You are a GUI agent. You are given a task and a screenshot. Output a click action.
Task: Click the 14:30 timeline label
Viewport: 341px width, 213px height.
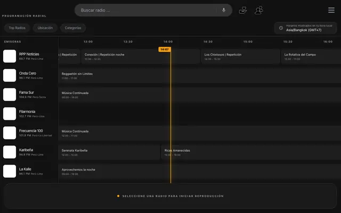click(x=208, y=42)
